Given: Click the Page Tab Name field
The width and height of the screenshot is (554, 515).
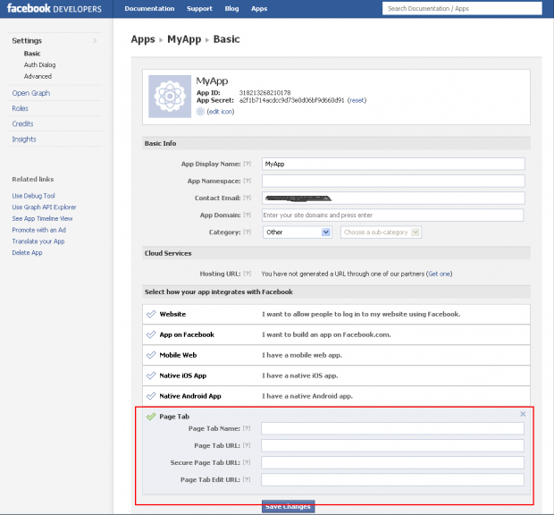Looking at the screenshot, I should (392, 428).
